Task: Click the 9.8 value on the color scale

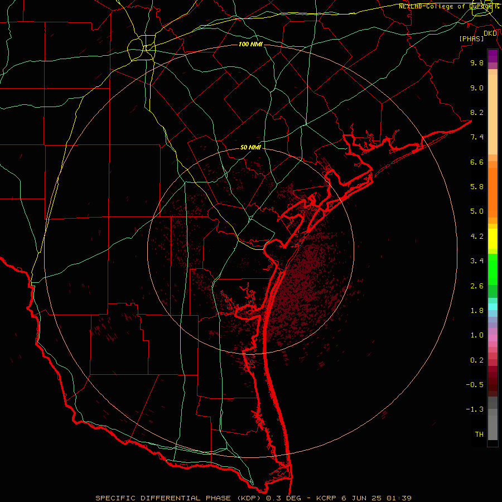Action: tap(477, 62)
